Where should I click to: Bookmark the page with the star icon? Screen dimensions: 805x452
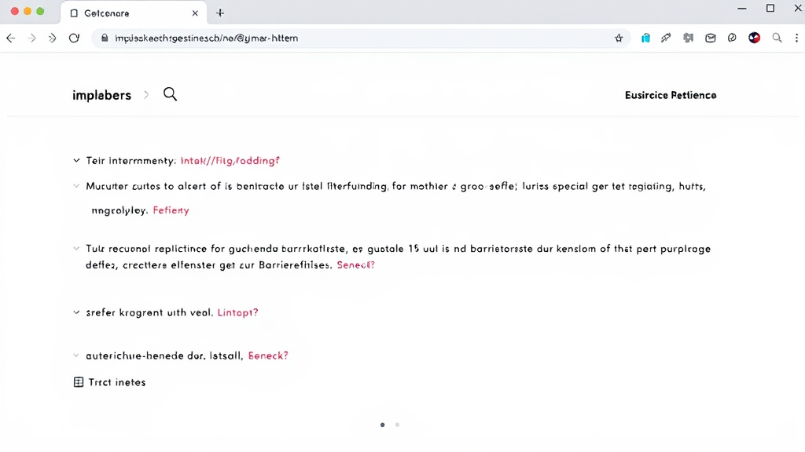619,38
